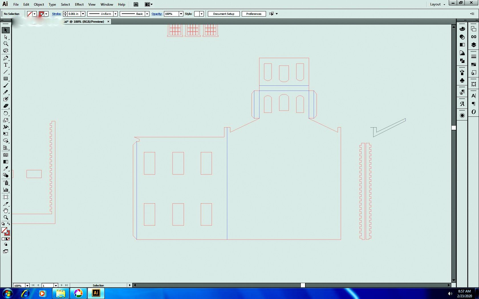Select the Scale tool

(x=6, y=120)
